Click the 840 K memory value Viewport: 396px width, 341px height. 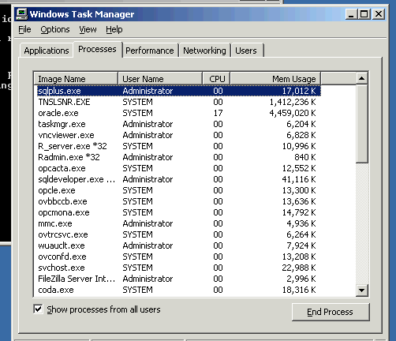[305, 157]
